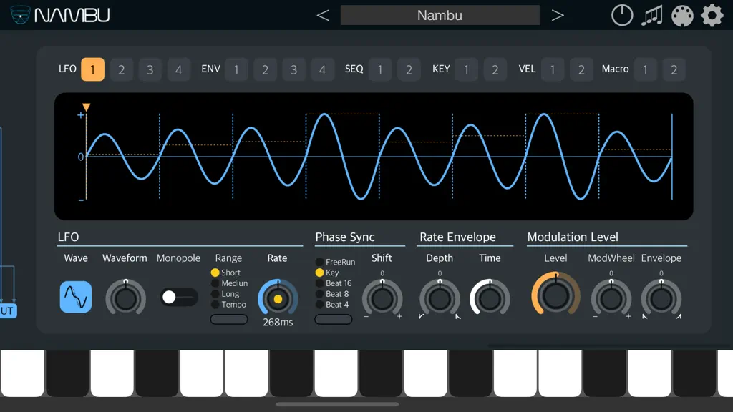The width and height of the screenshot is (733, 412).
Task: Click the ModWheel knob
Action: click(611, 298)
